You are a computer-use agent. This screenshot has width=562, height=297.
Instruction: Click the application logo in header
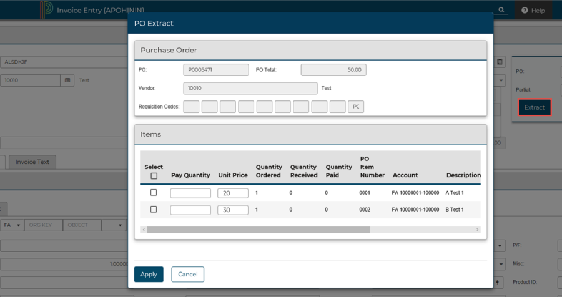point(46,11)
